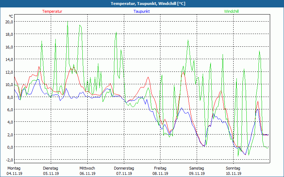Select the 2,0 y-axis label
Screen dimensions: 284x177
(10, 135)
